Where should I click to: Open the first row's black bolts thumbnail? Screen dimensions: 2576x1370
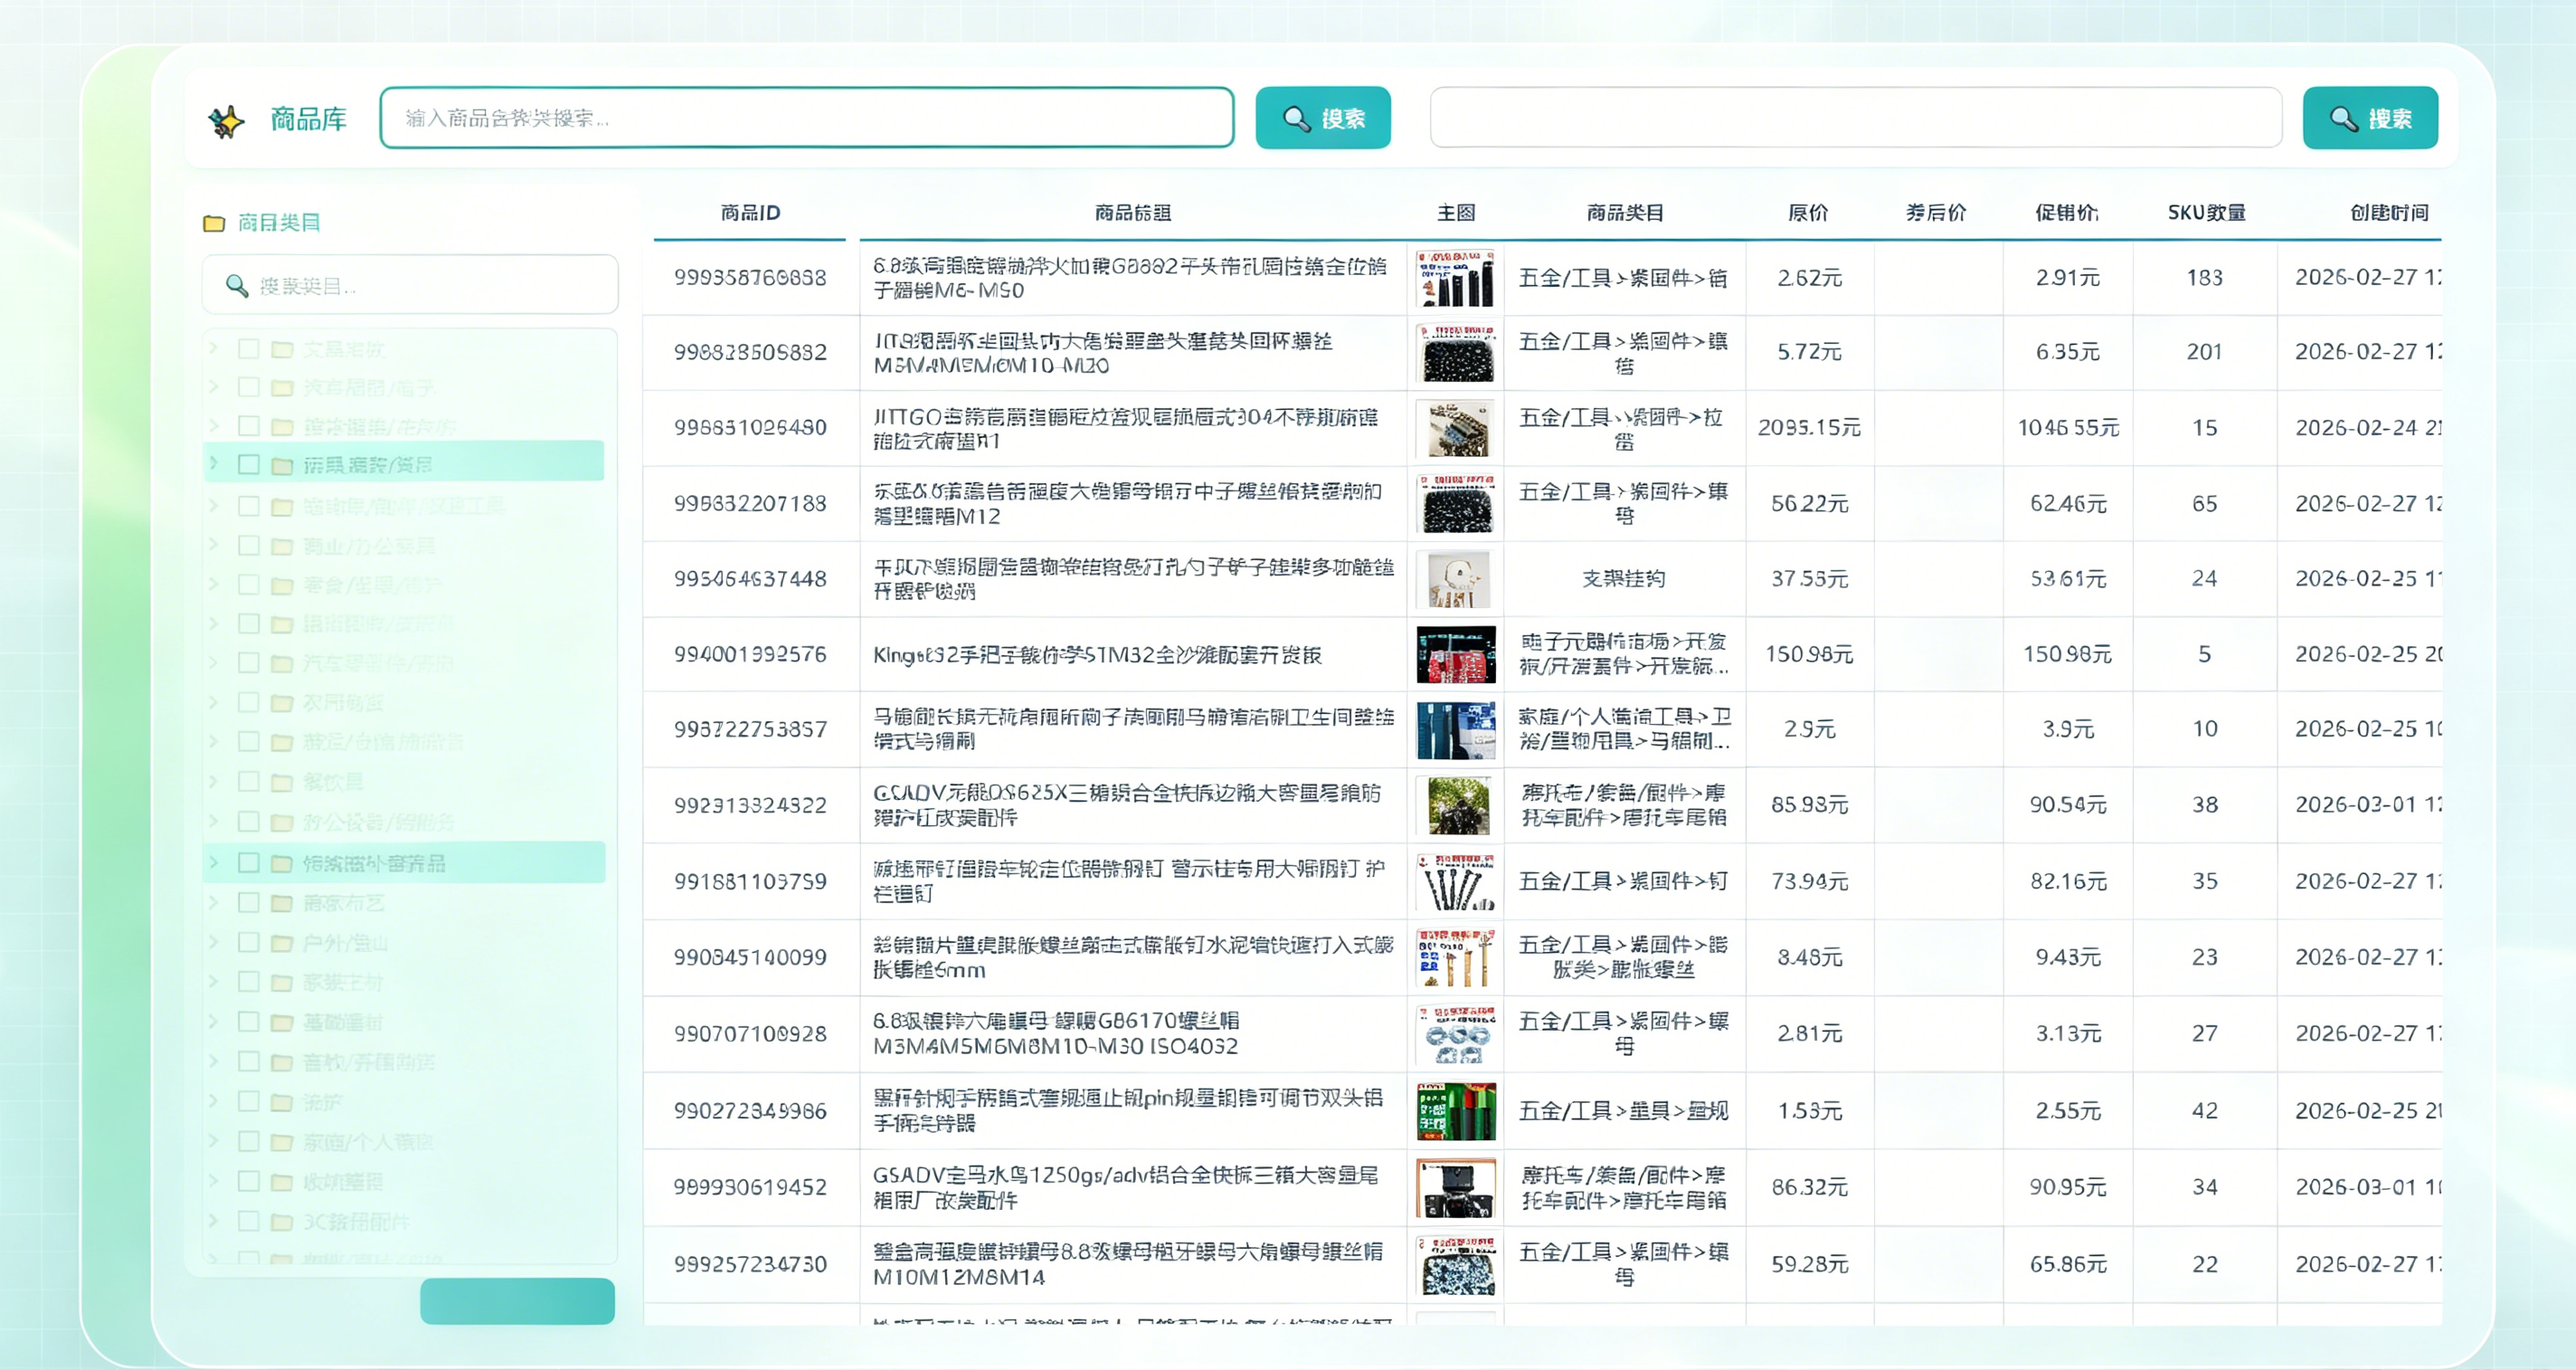pos(1456,278)
